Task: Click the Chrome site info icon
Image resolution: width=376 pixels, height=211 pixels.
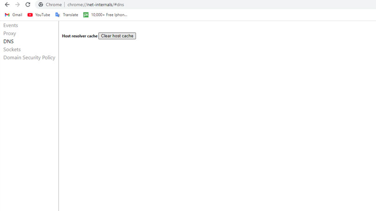Action: (41, 5)
